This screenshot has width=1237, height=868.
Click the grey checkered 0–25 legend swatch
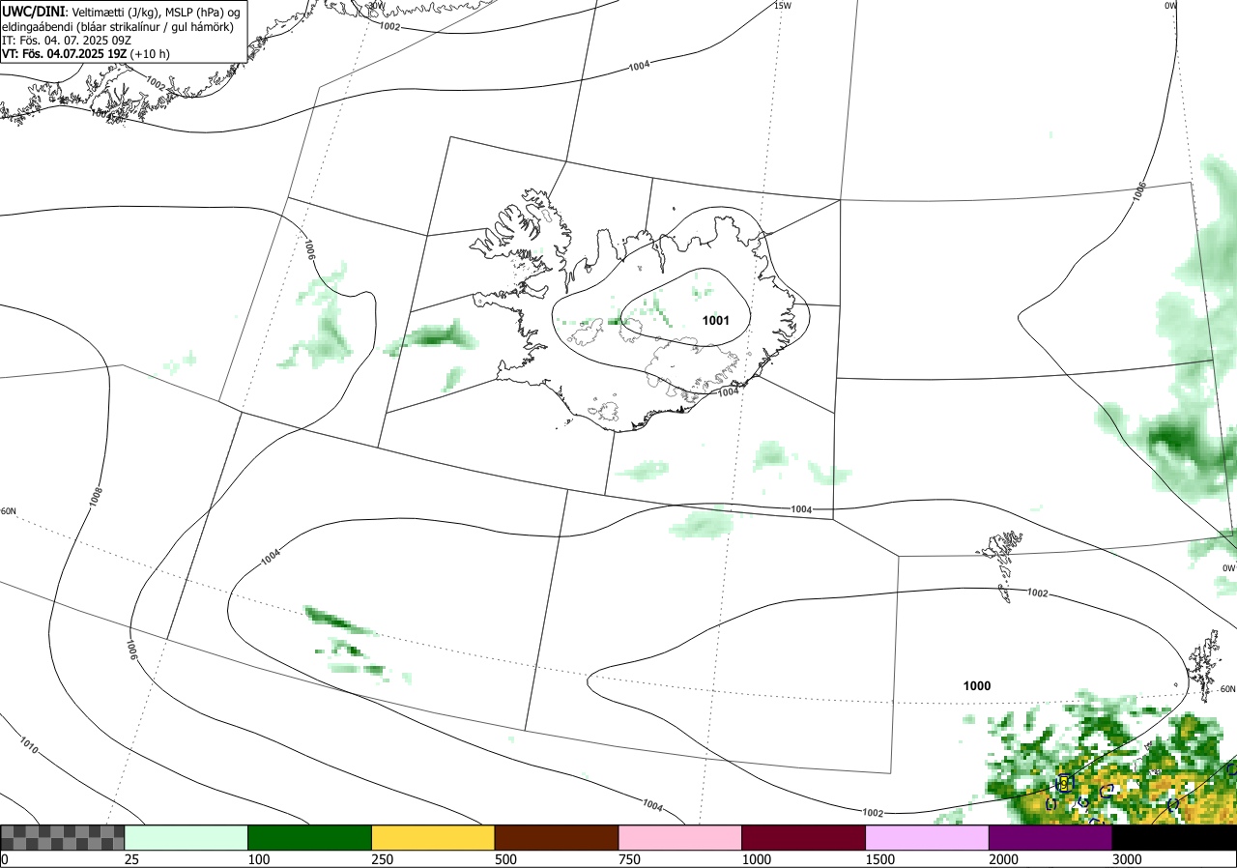pyautogui.click(x=62, y=837)
